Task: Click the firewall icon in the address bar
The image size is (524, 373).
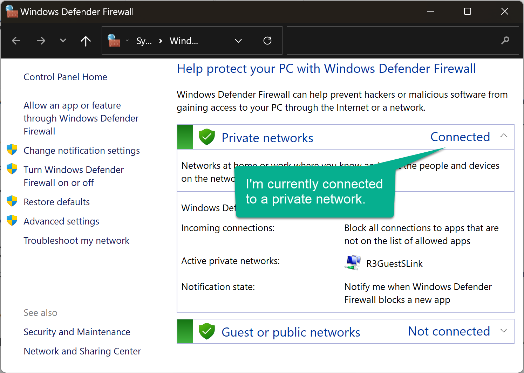Action: pyautogui.click(x=114, y=41)
